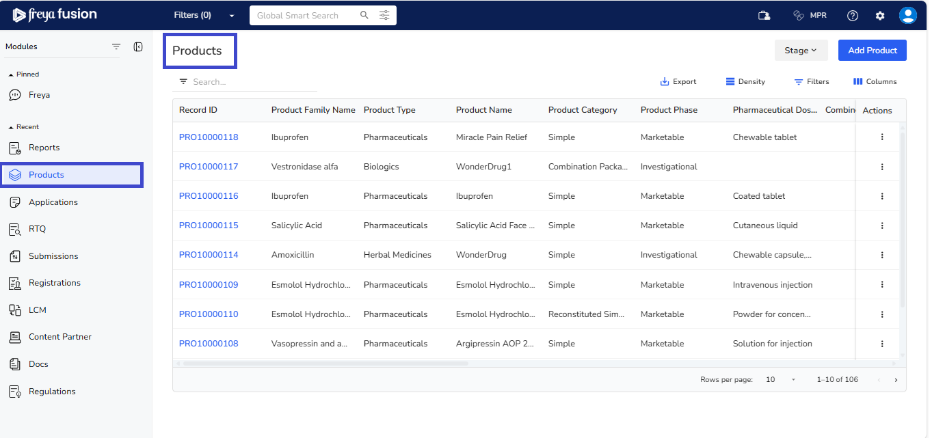
Task: Expand the Filters (0) dropdown
Action: point(204,15)
